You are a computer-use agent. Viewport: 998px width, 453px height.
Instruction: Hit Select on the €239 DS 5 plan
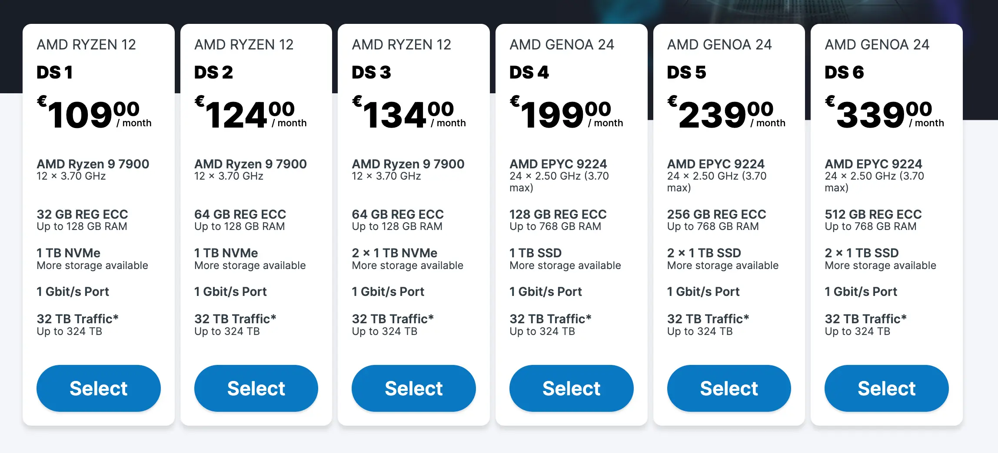coord(729,388)
